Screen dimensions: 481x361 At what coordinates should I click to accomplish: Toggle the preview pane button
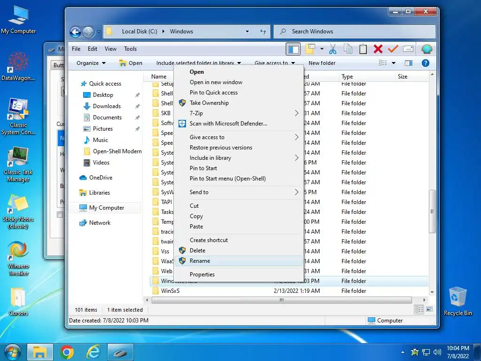408,63
